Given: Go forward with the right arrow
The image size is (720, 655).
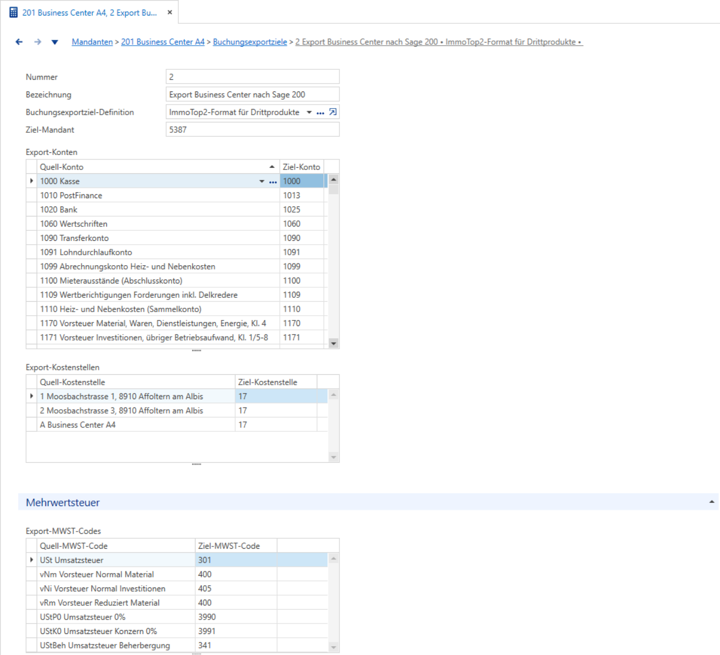Looking at the screenshot, I should (x=38, y=42).
